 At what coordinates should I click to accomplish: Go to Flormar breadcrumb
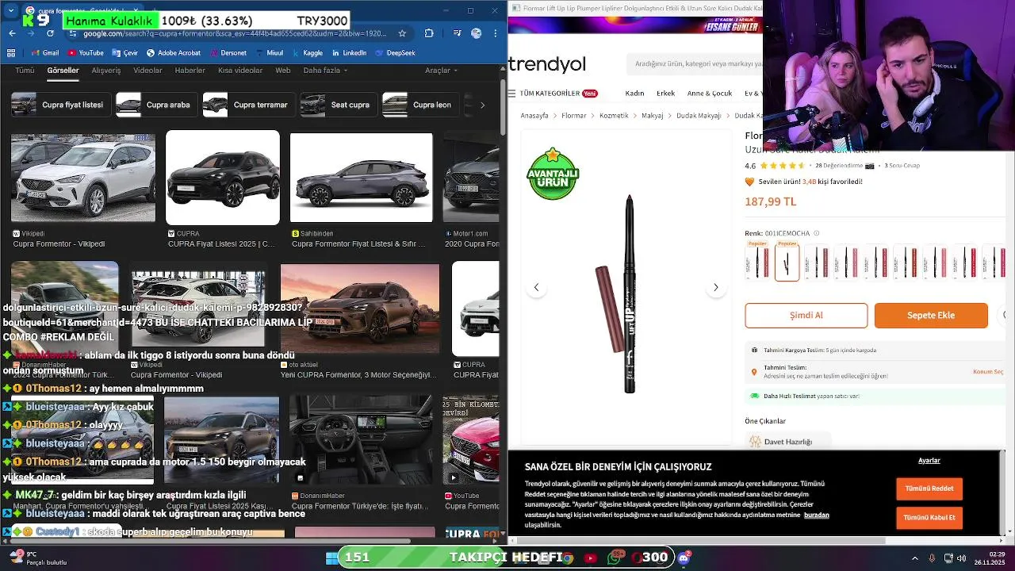(x=574, y=116)
